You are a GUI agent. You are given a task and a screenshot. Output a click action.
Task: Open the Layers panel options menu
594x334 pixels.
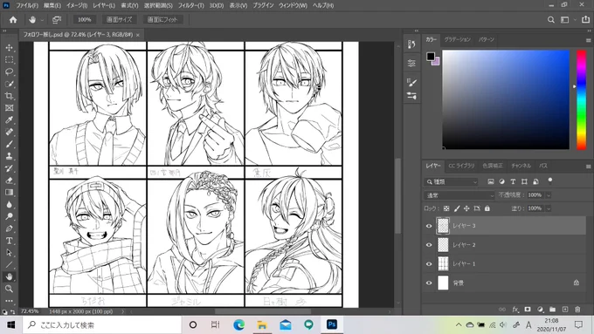click(588, 167)
